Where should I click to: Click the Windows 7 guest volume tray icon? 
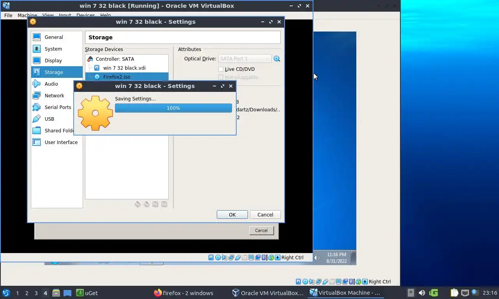(x=317, y=257)
